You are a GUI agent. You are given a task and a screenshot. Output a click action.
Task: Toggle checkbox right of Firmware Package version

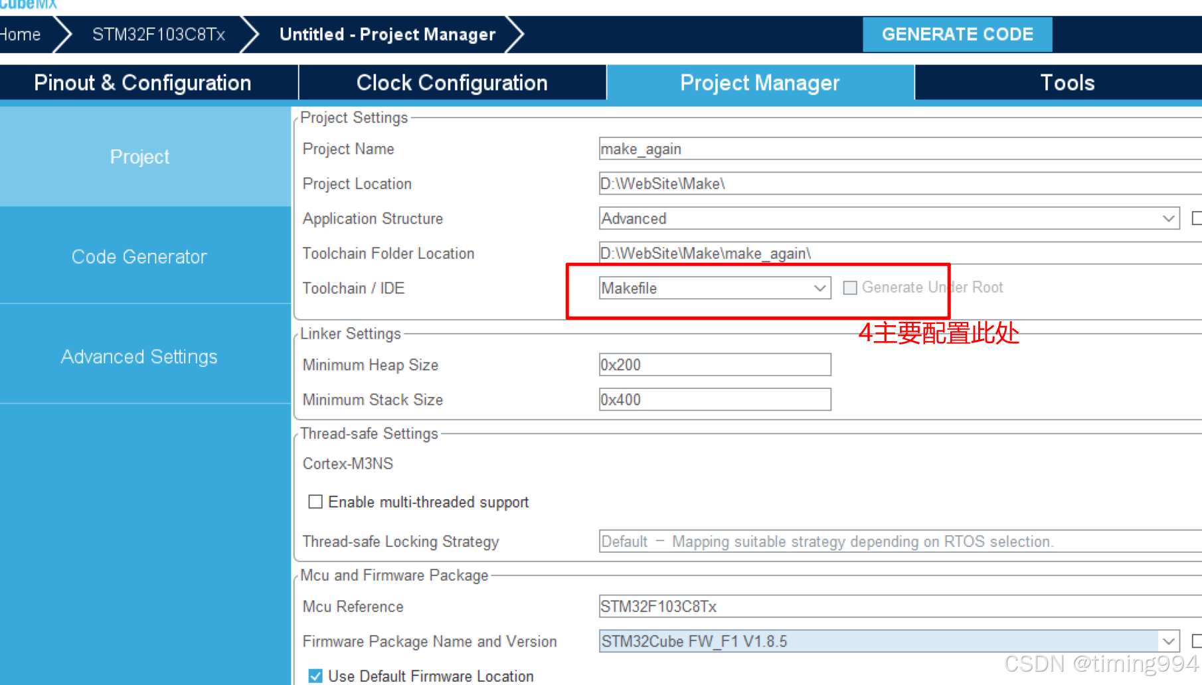(1197, 641)
